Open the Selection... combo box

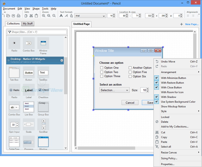pyautogui.click(x=114, y=90)
